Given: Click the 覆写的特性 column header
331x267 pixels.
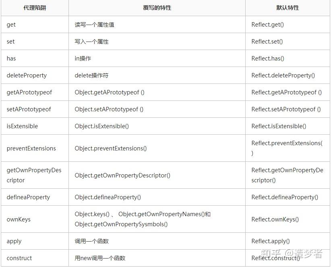Looking at the screenshot, I should pos(157,8).
